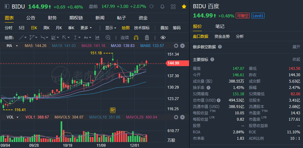This screenshot has height=148, width=303.
Task: Click the yellow favorite star
Action: (x=184, y=7)
